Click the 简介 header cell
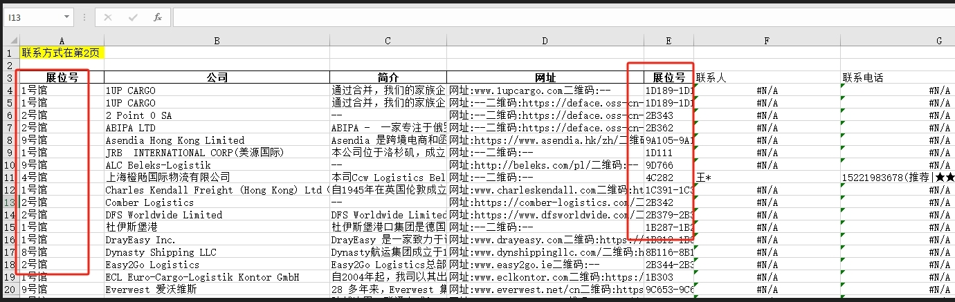 point(388,77)
